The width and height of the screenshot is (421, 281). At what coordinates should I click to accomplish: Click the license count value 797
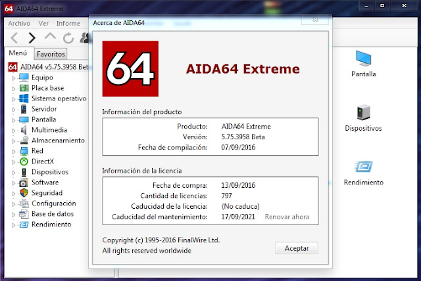pyautogui.click(x=226, y=196)
